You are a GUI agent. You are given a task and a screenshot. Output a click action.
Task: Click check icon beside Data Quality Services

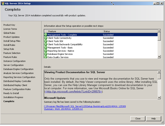point(46,57)
